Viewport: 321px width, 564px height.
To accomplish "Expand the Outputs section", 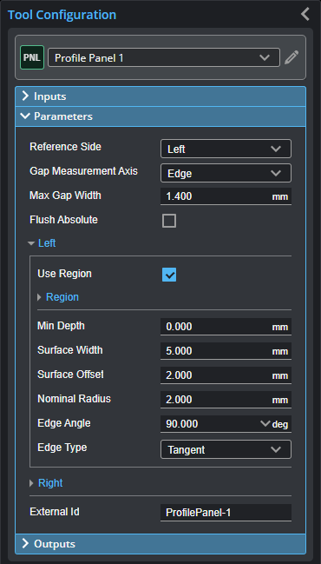I will (x=160, y=544).
